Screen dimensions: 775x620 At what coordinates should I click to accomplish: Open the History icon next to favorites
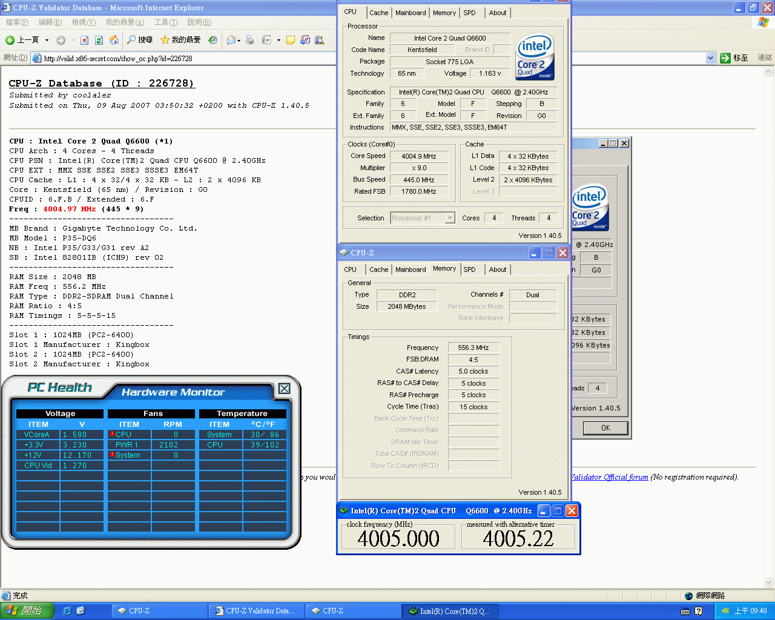(x=213, y=40)
